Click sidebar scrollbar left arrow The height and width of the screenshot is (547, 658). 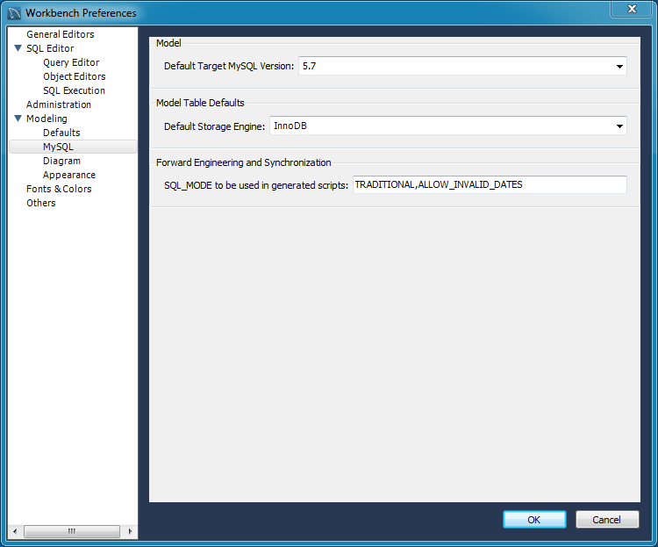[15, 531]
